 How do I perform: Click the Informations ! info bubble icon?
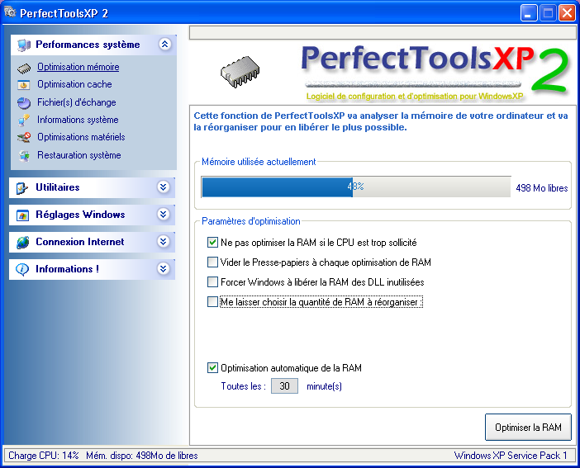(x=22, y=269)
